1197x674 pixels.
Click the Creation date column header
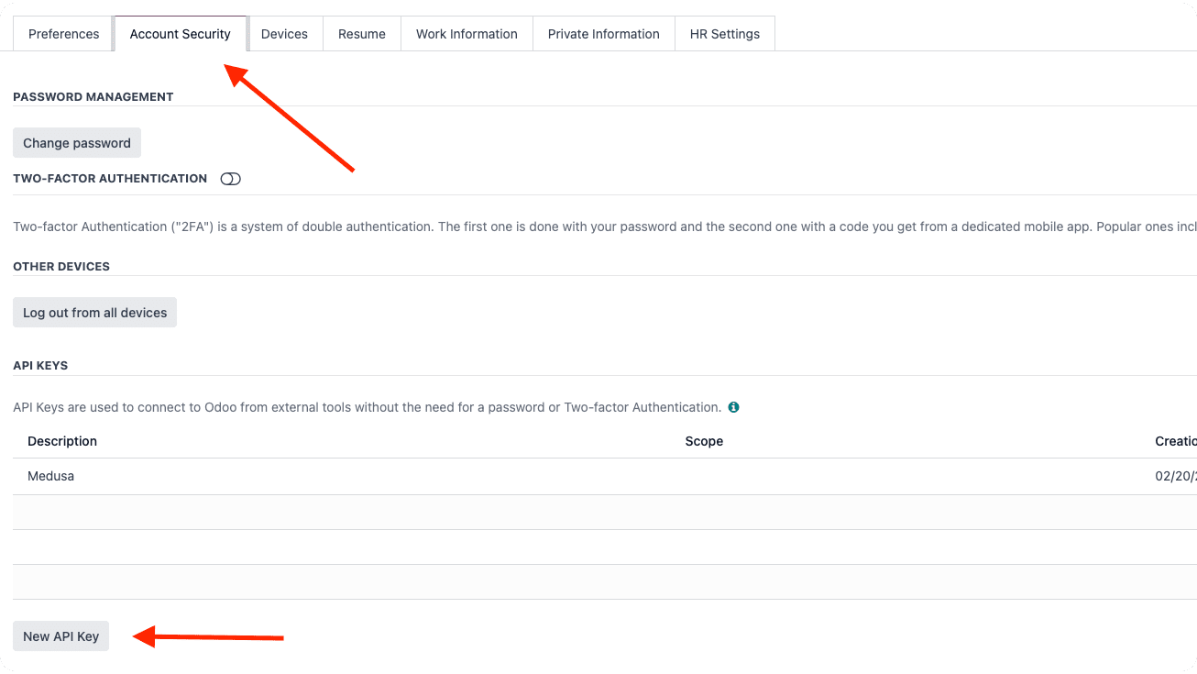click(x=1176, y=441)
